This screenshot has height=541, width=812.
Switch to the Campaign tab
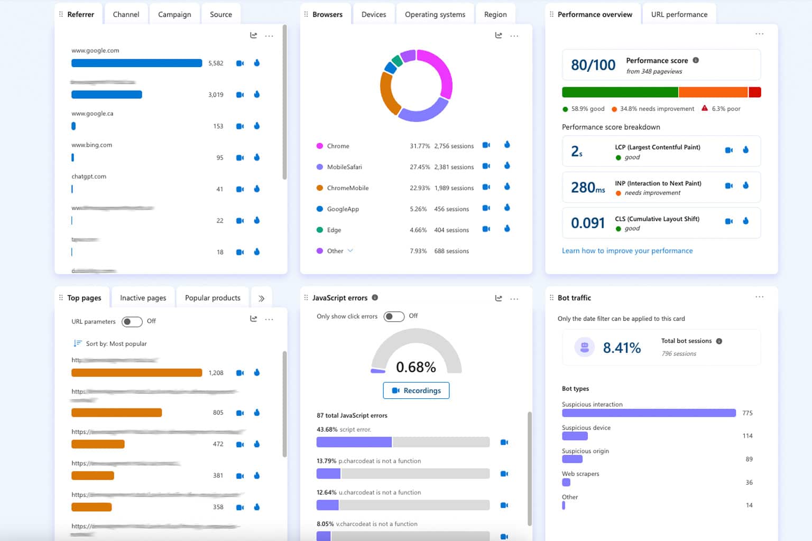174,15
